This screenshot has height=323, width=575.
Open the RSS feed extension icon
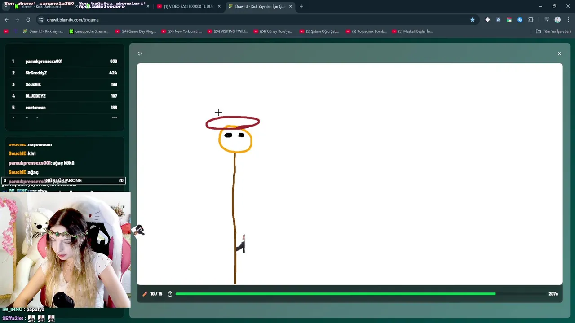(x=498, y=20)
